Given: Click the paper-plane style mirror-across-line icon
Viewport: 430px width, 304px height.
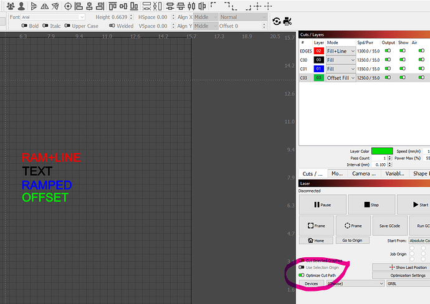Looking at the screenshot, I should pyautogui.click(x=55, y=6).
